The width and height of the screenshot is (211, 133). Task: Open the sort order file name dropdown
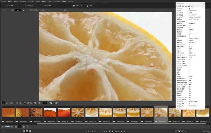(x=51, y=10)
